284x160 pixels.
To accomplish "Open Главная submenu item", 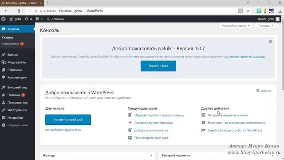I will 8,37.
